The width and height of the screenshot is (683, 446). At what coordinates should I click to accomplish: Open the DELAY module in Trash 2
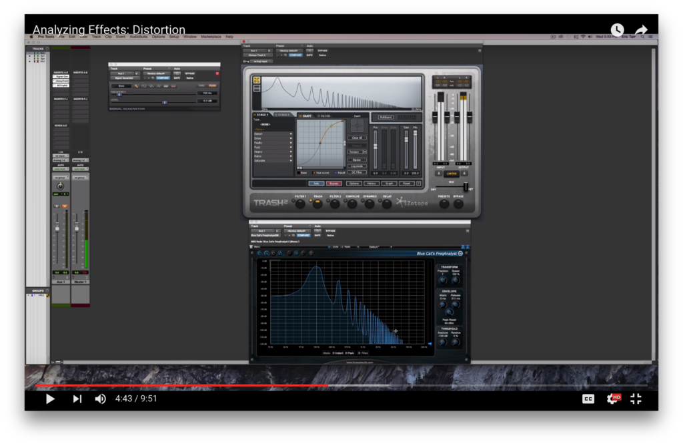[386, 203]
